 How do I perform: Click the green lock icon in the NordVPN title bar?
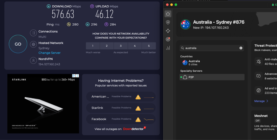[x=273, y=5]
